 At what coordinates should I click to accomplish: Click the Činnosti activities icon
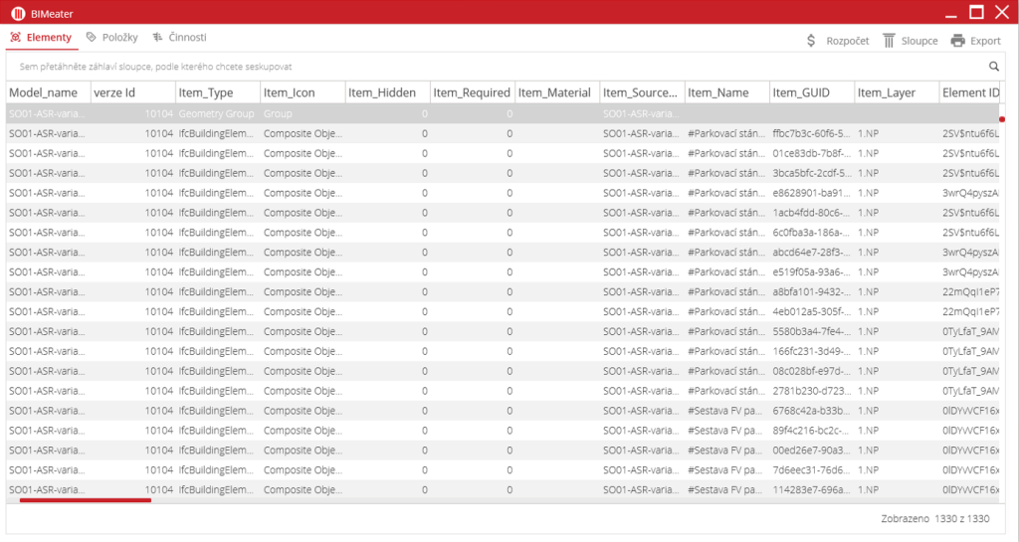point(157,38)
